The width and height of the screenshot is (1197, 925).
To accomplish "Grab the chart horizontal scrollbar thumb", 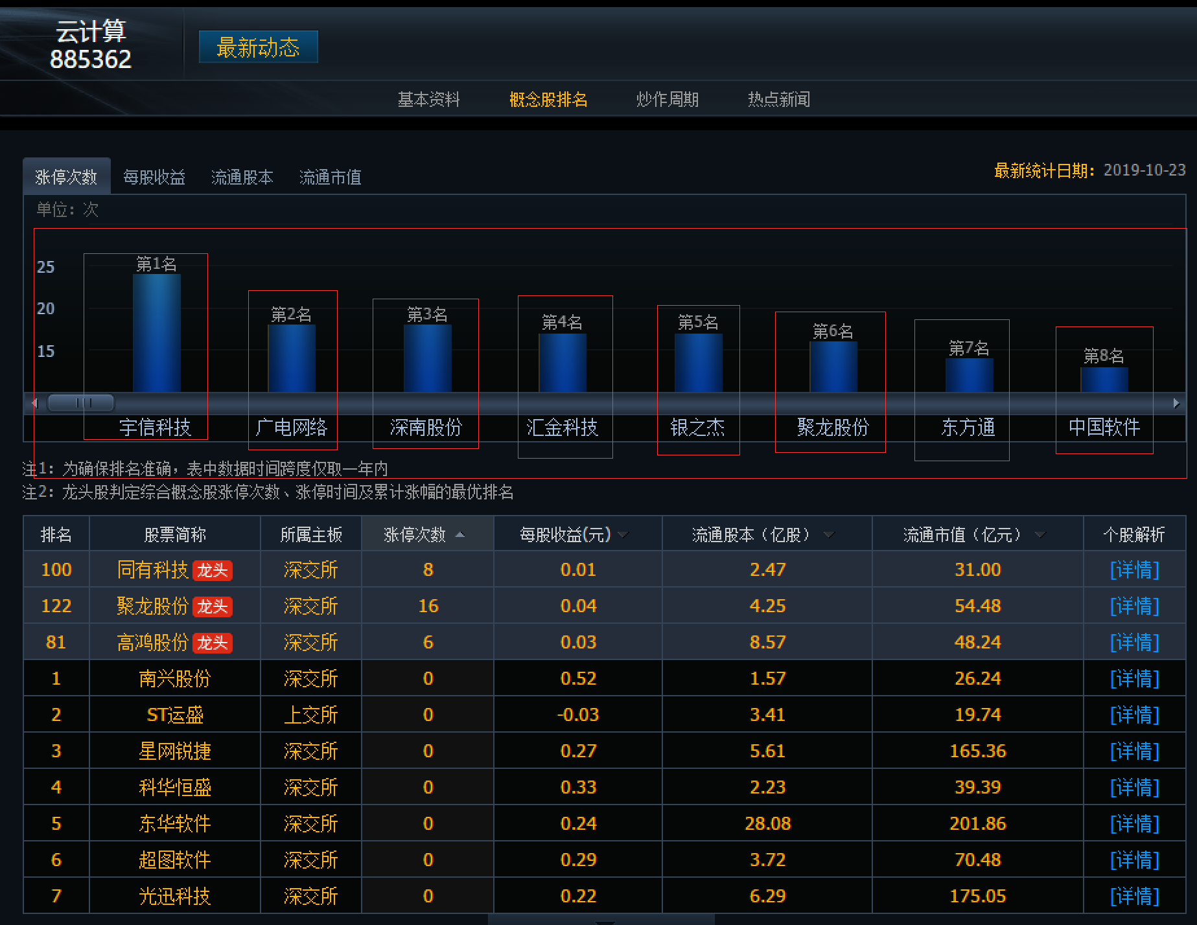I will 81,403.
